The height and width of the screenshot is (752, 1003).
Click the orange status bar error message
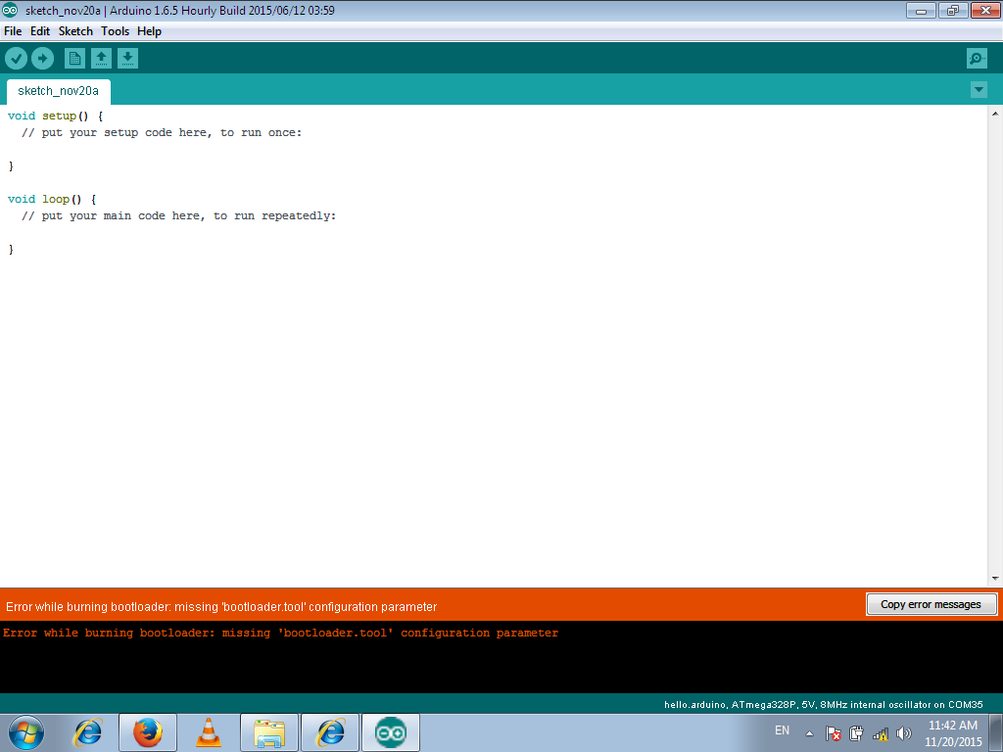click(221, 607)
